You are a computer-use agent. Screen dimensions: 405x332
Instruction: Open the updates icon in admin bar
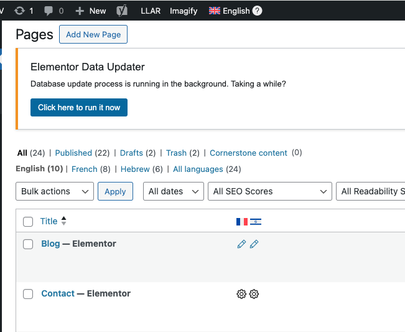click(x=20, y=11)
